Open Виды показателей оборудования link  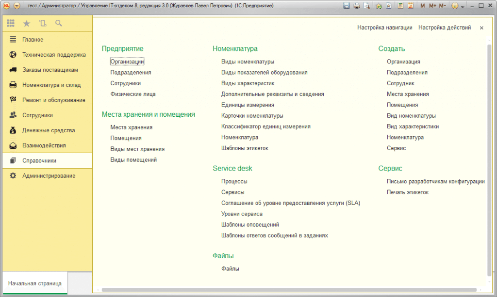click(265, 72)
